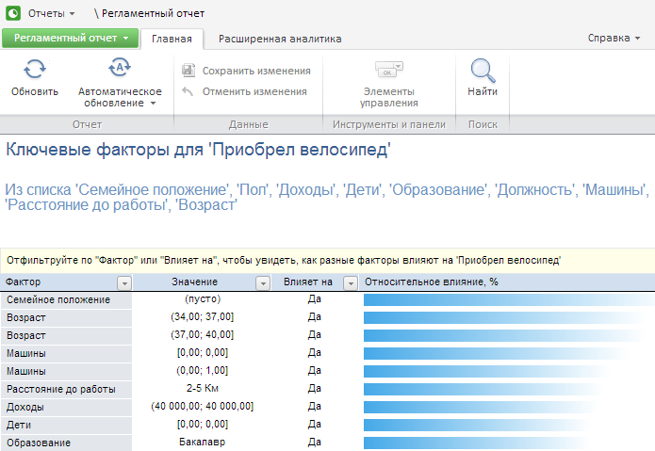Image resolution: width=655 pixels, height=451 pixels.
Task: Open the Справка help menu
Action: pos(614,39)
